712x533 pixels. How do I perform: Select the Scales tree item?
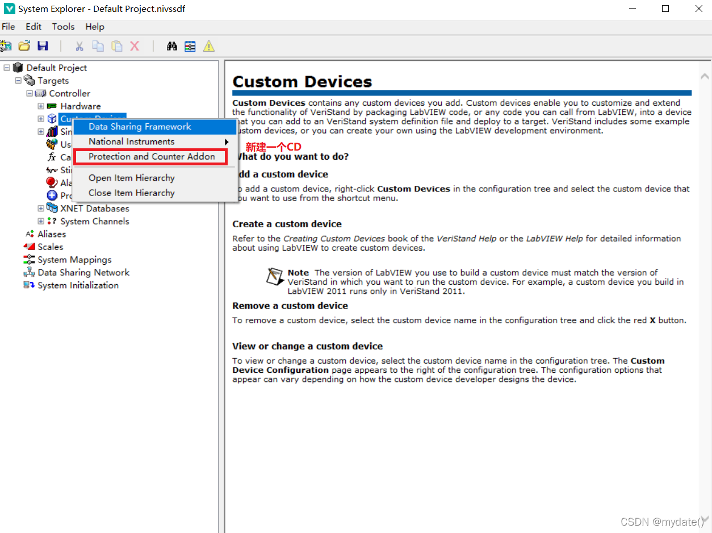[51, 247]
